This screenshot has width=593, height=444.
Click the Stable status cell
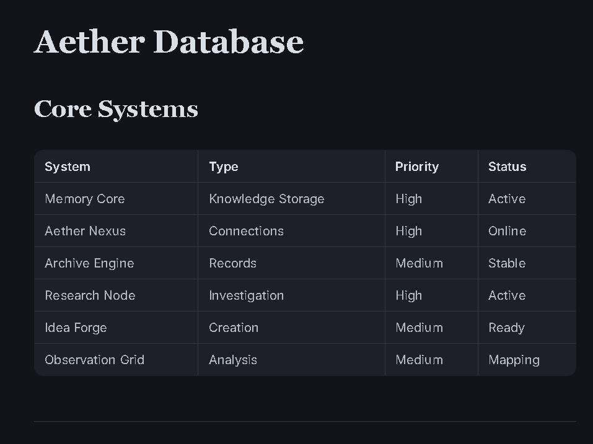(527, 263)
